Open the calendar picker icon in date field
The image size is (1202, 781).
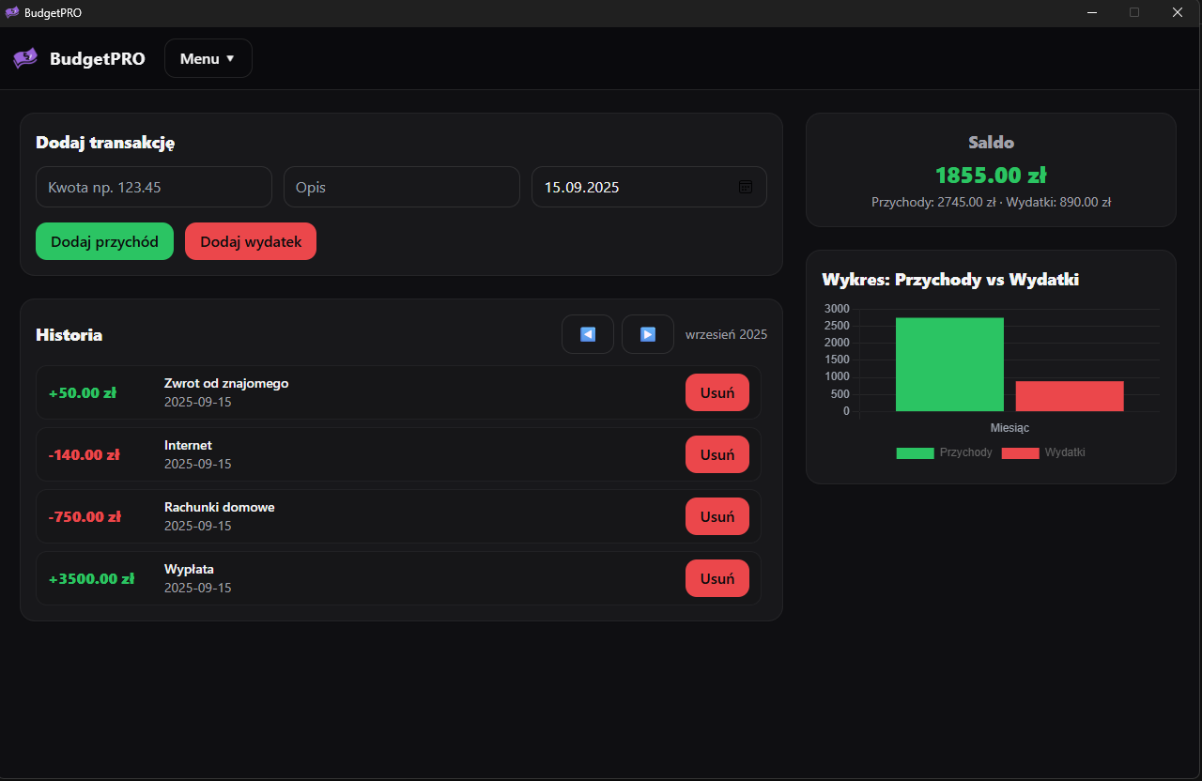point(746,187)
